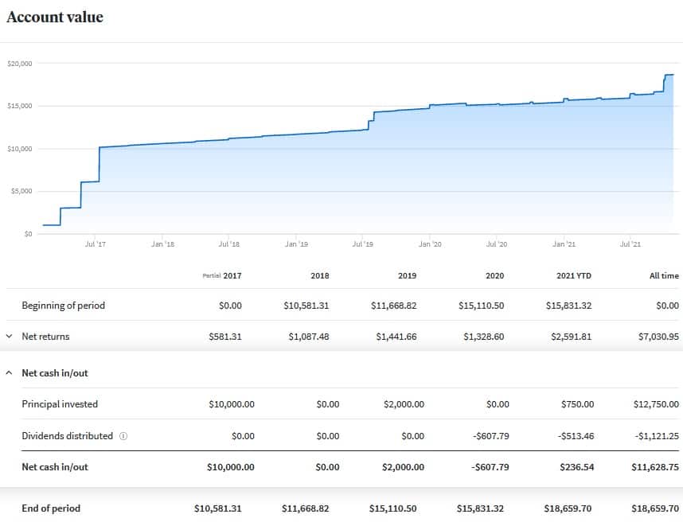Click info icon beside Dividends distributed
Viewport: 683px width, 522px height.
click(123, 436)
